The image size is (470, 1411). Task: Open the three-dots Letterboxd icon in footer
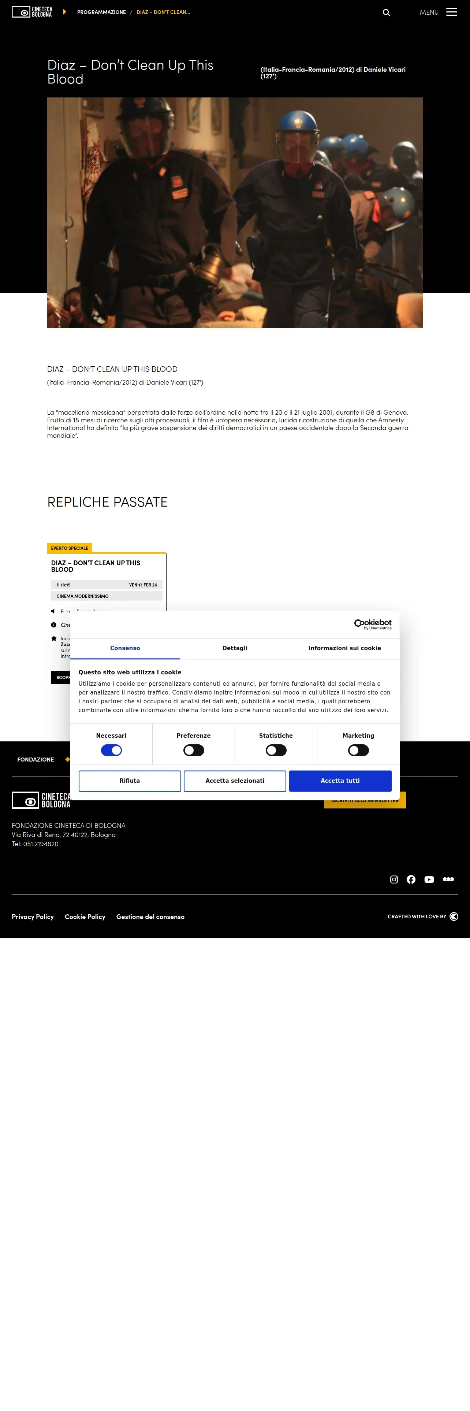point(448,879)
